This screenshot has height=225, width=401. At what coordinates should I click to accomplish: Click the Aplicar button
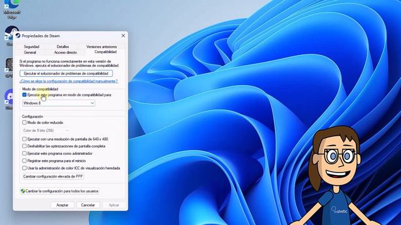point(114,205)
